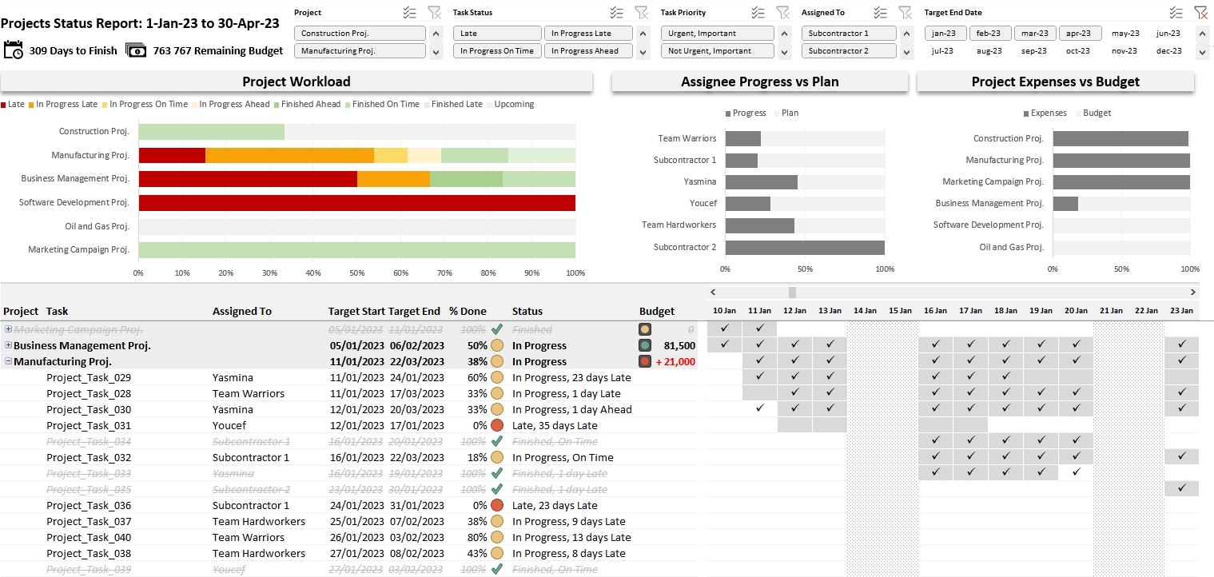Click the Project Expenses vs Budget header
The height and width of the screenshot is (577, 1214).
tap(1056, 82)
